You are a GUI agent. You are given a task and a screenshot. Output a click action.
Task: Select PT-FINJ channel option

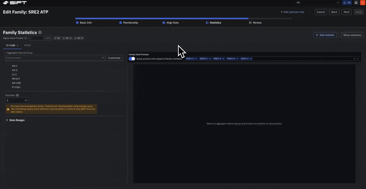point(16,87)
